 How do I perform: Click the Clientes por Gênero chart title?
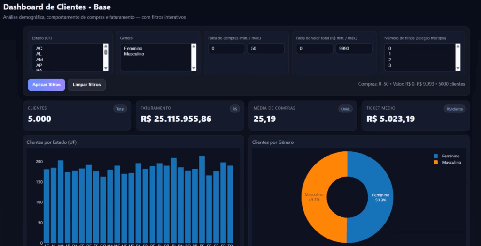pyautogui.click(x=273, y=142)
